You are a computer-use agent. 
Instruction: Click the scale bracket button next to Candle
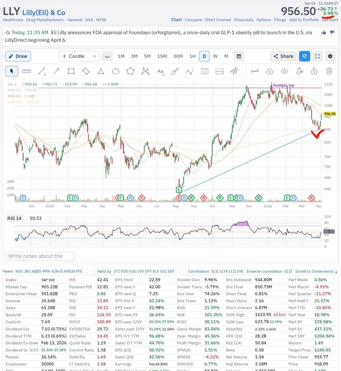click(107, 56)
